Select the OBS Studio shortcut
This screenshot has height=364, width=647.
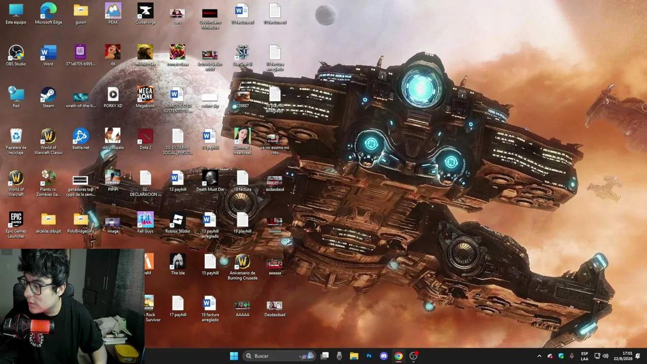[x=16, y=56]
